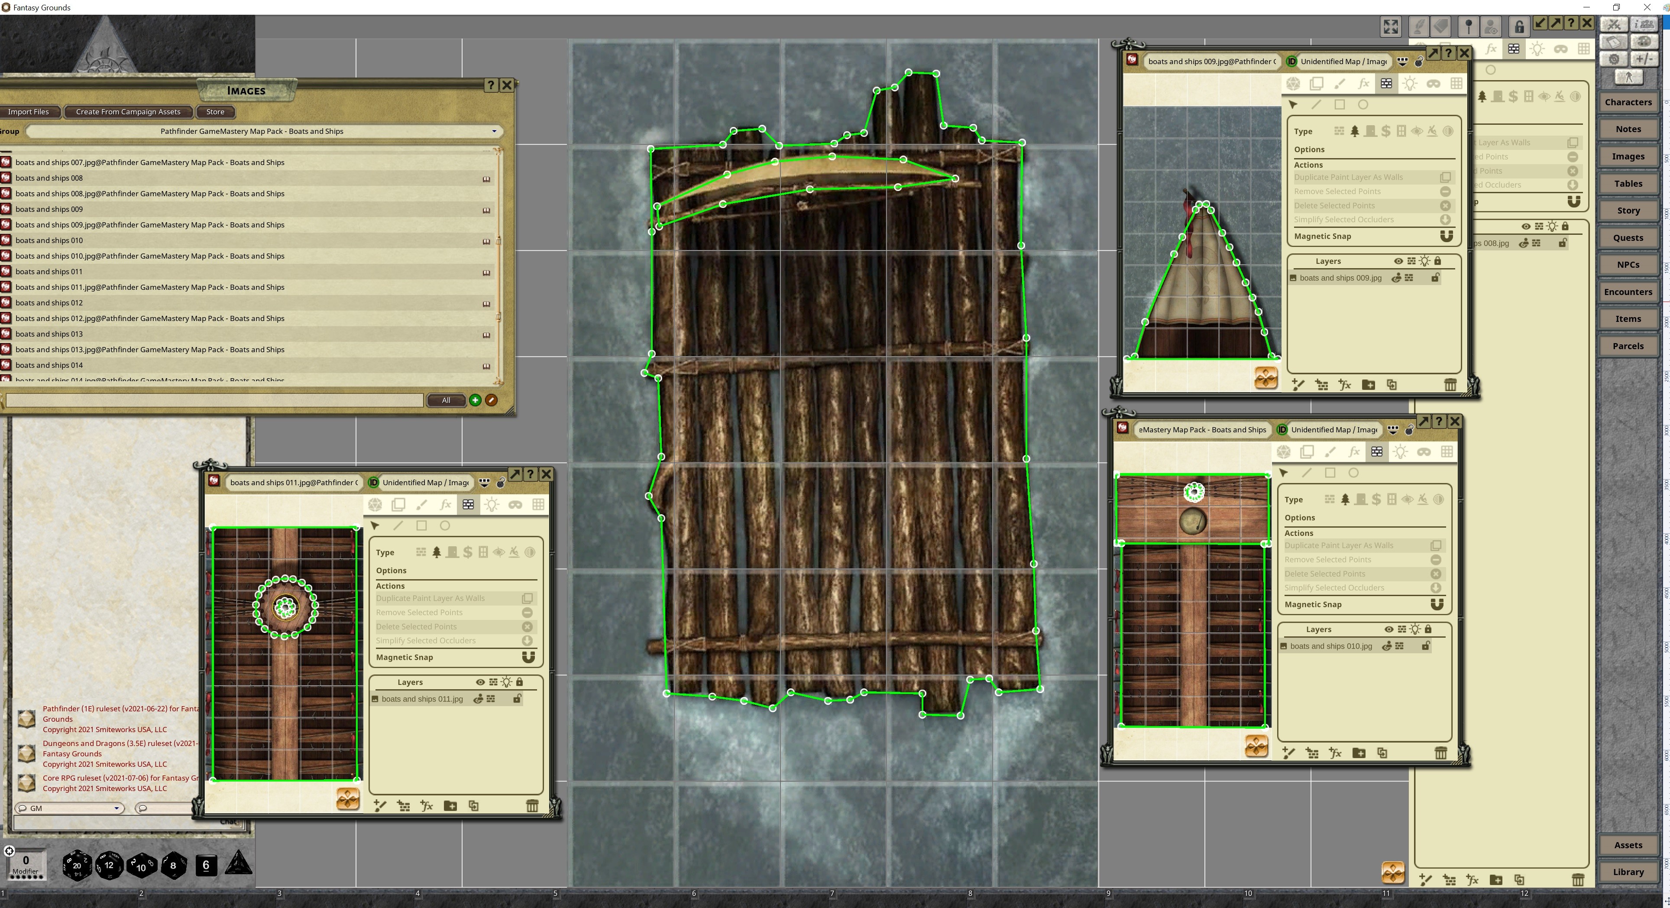Screen dimensions: 1670x908
Task: Select boats and ships 012 in the images list
Action: click(49, 302)
